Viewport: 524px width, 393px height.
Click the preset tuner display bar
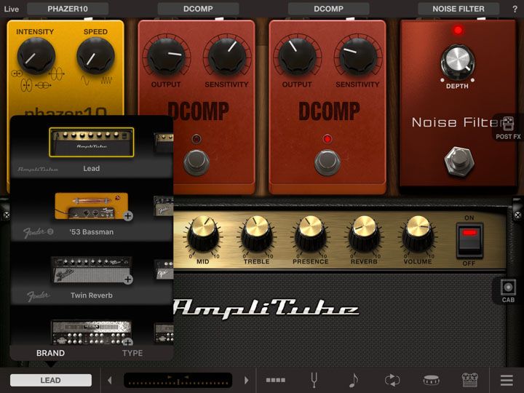178,381
